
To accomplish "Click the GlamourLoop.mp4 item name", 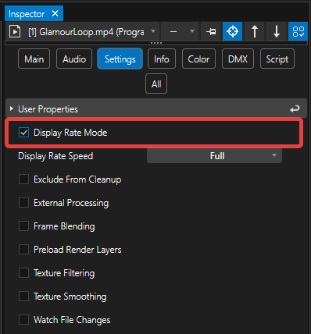I will [x=86, y=32].
